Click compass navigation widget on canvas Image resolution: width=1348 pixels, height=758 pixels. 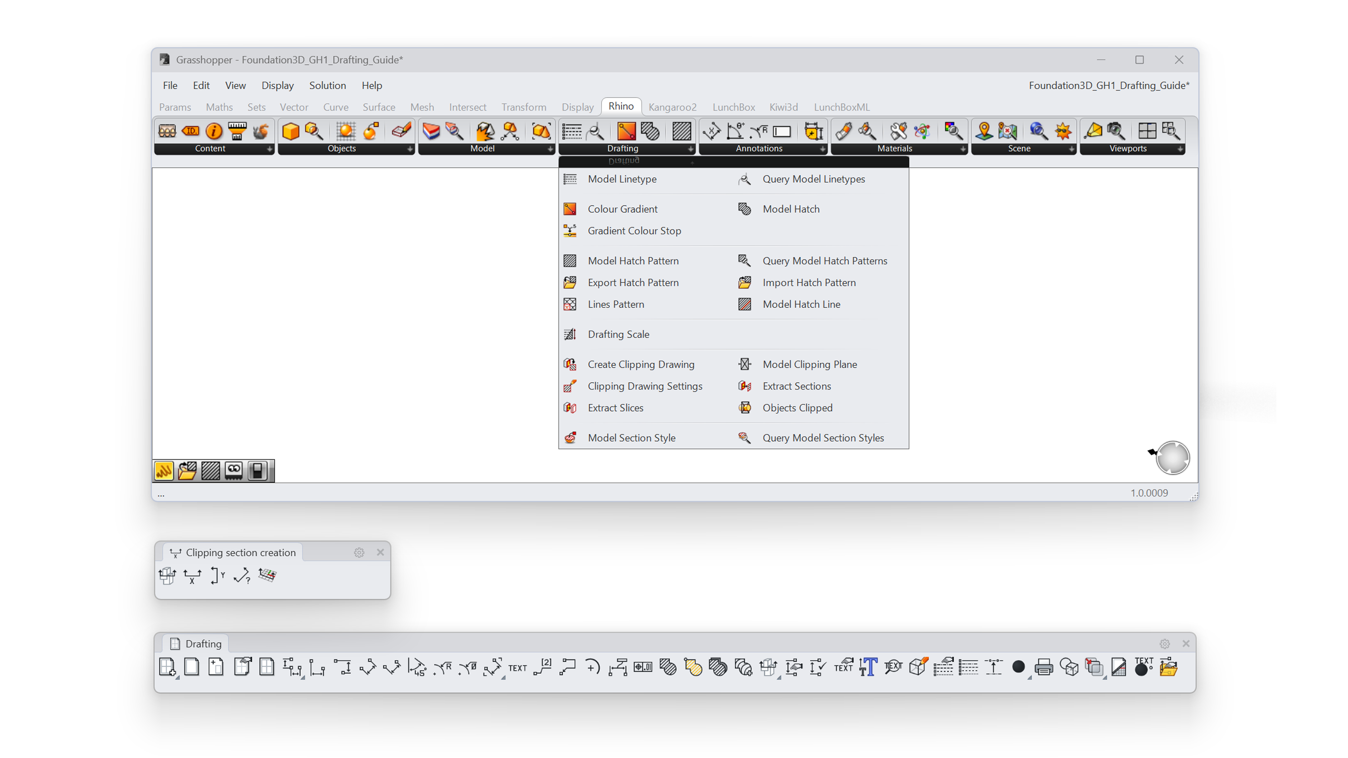1172,457
